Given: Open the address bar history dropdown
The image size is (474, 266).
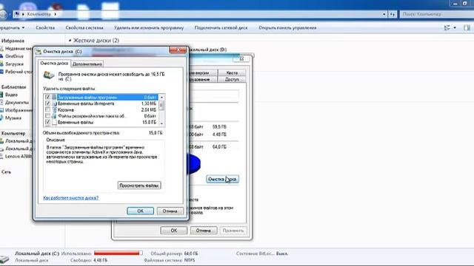Looking at the screenshot, I should tap(384, 14).
